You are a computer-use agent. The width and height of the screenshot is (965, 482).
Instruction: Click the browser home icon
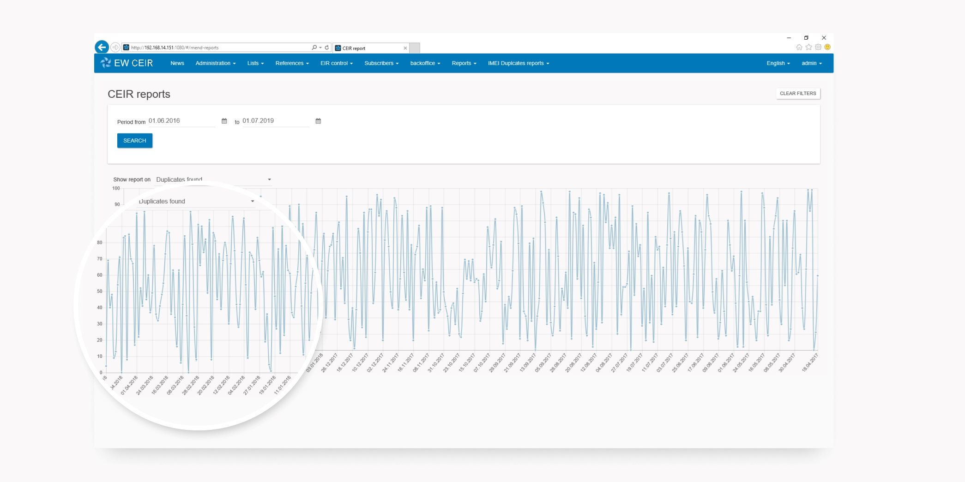pos(799,47)
